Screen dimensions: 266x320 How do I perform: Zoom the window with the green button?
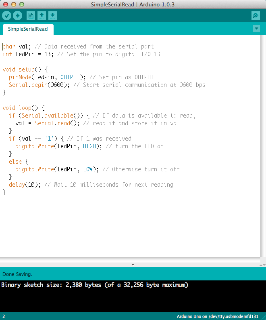pyautogui.click(x=22, y=4)
